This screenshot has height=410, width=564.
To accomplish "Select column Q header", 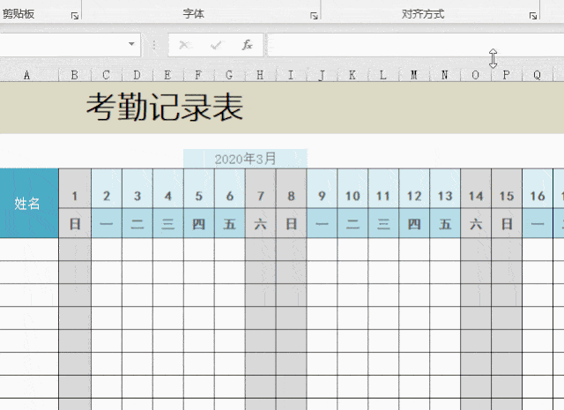I will pos(538,75).
